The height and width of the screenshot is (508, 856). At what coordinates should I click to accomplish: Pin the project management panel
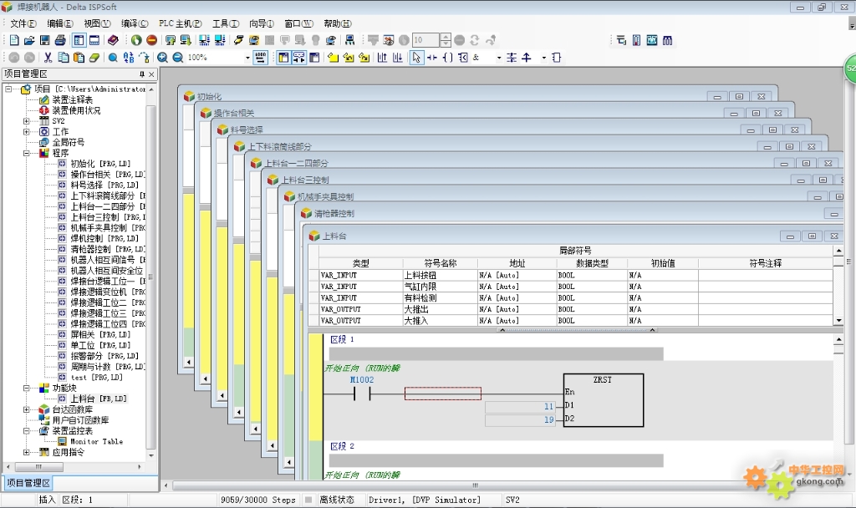142,74
